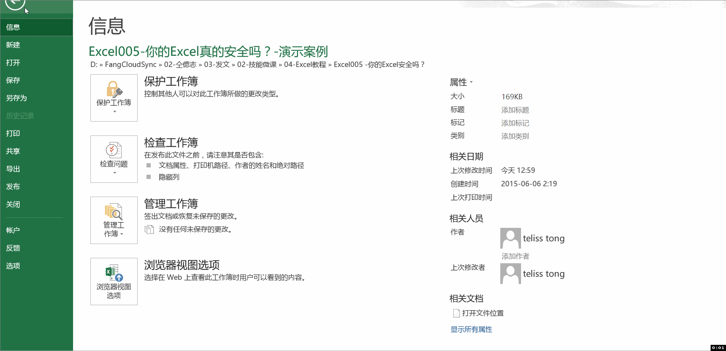Expand the 属性 dropdown
726x351 pixels.
point(472,82)
